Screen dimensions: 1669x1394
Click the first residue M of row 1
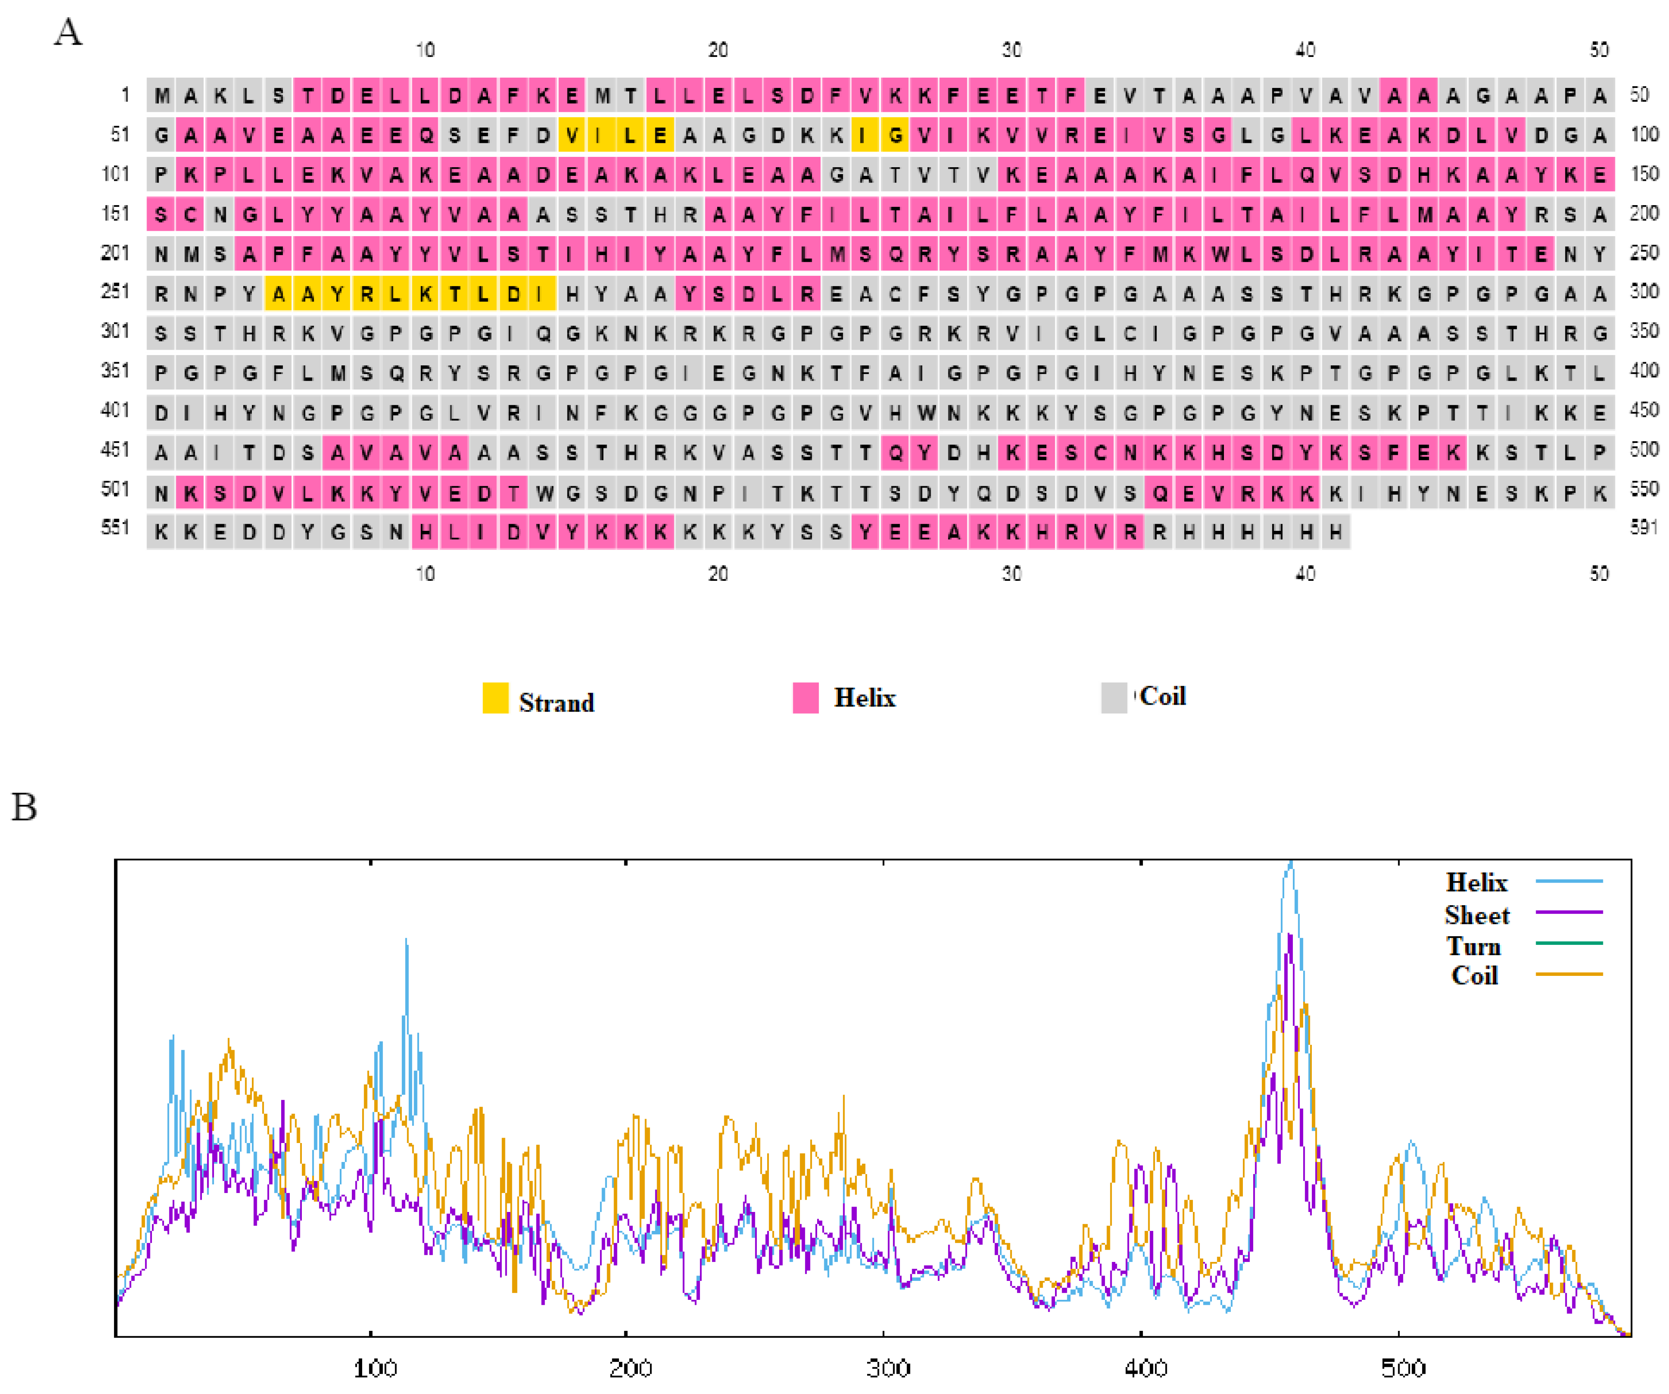[x=161, y=96]
